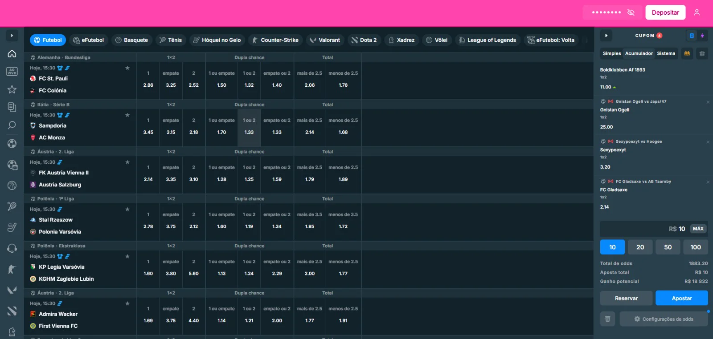The height and width of the screenshot is (339, 713).
Task: Expand the left sidebar arrow
Action: (12, 36)
